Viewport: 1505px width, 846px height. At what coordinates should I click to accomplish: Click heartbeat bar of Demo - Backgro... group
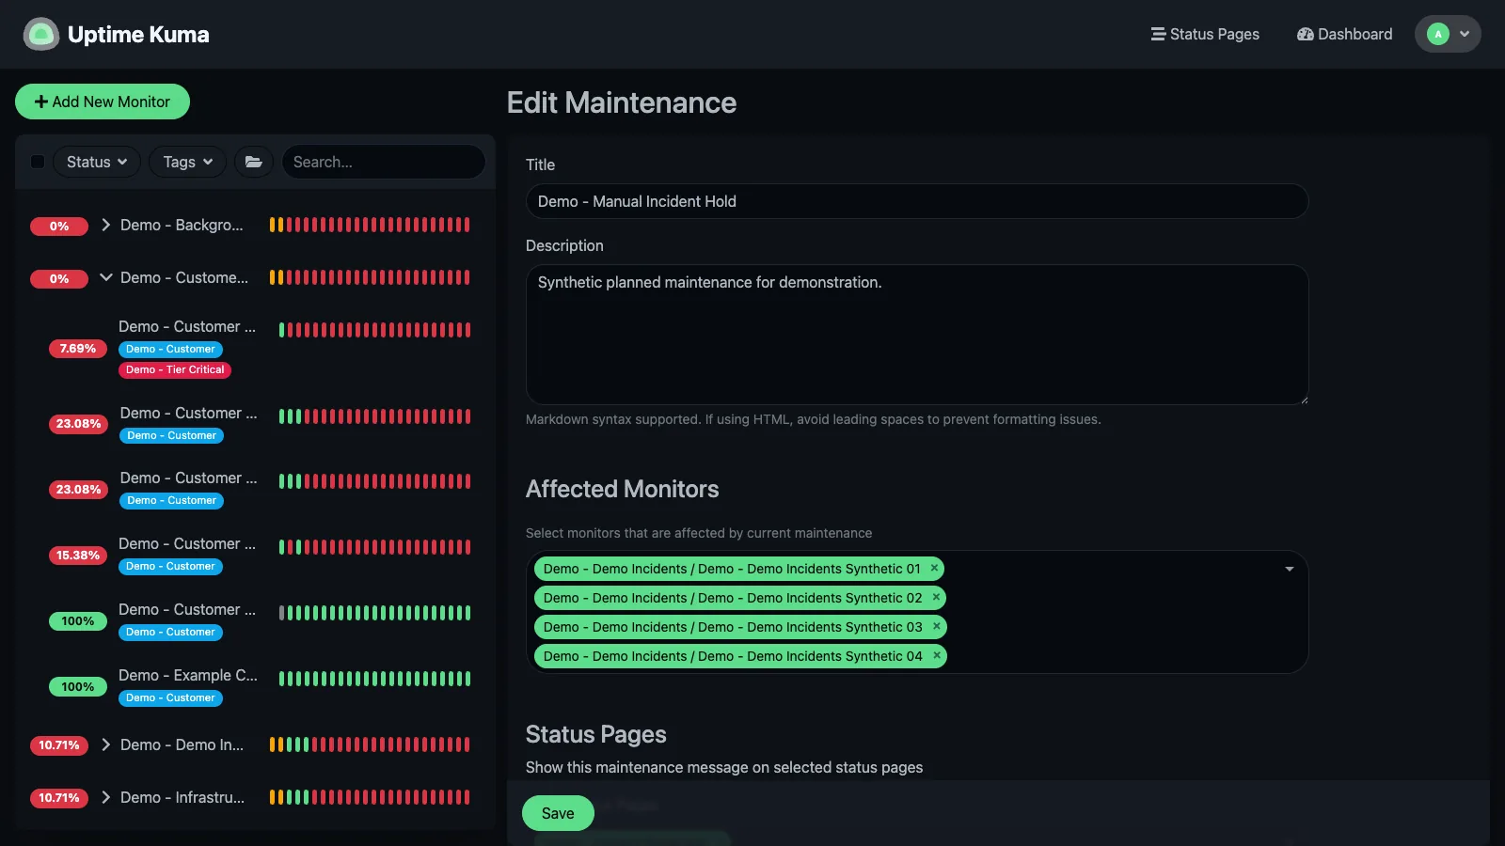(x=370, y=225)
